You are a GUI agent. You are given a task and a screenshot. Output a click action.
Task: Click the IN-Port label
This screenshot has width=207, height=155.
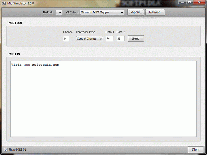click(48, 12)
